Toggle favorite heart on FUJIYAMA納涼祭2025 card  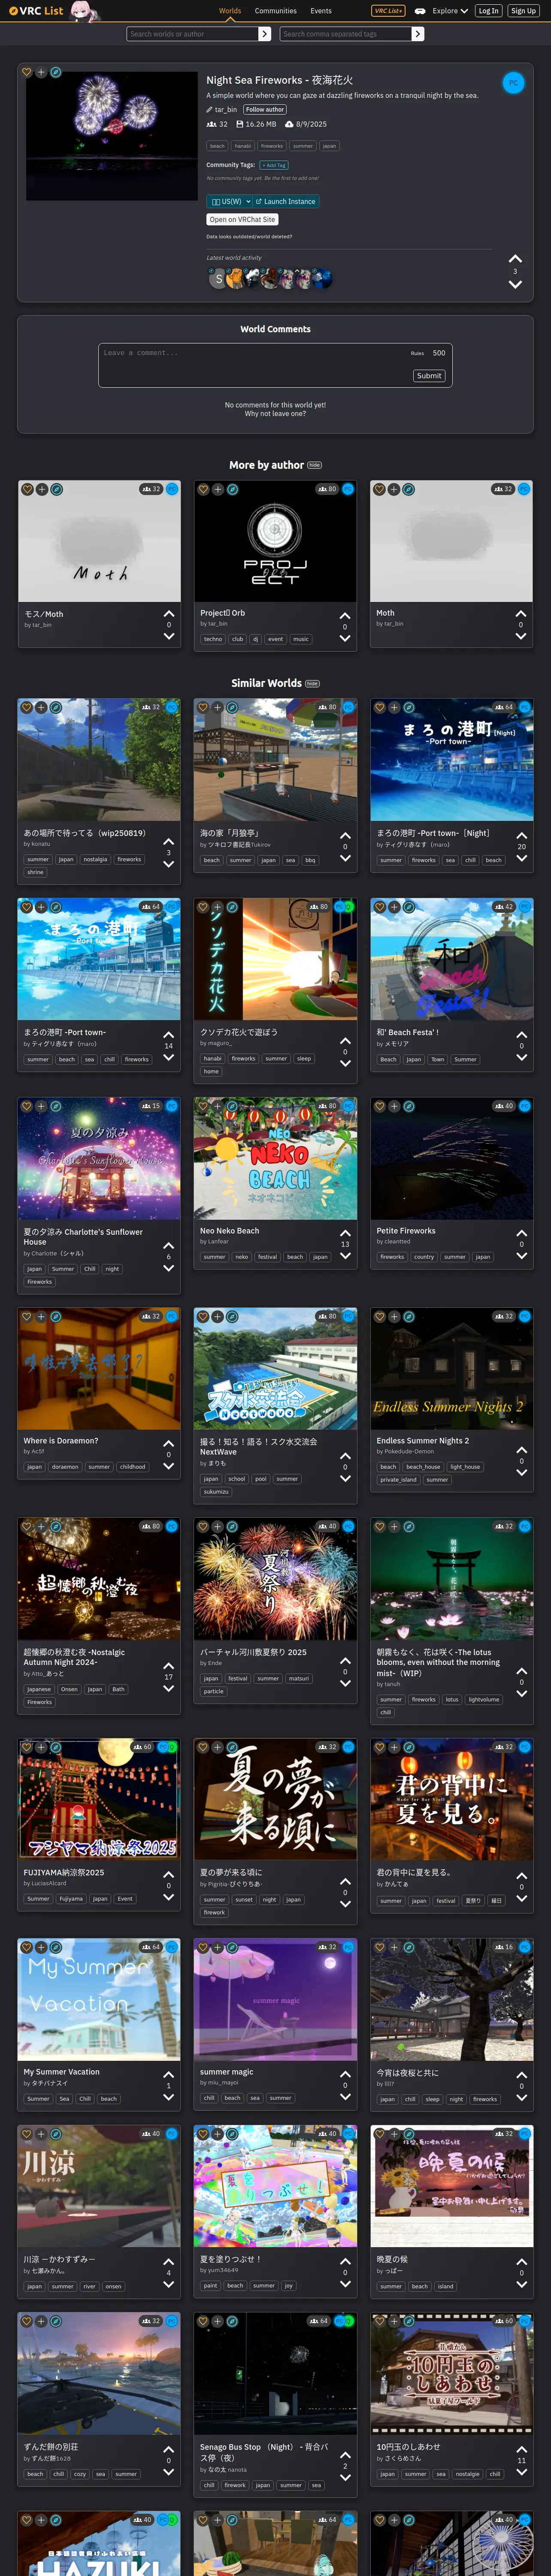[x=27, y=1747]
